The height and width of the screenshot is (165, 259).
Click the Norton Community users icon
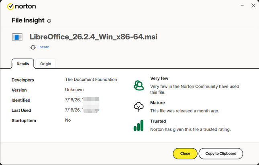[139, 86]
